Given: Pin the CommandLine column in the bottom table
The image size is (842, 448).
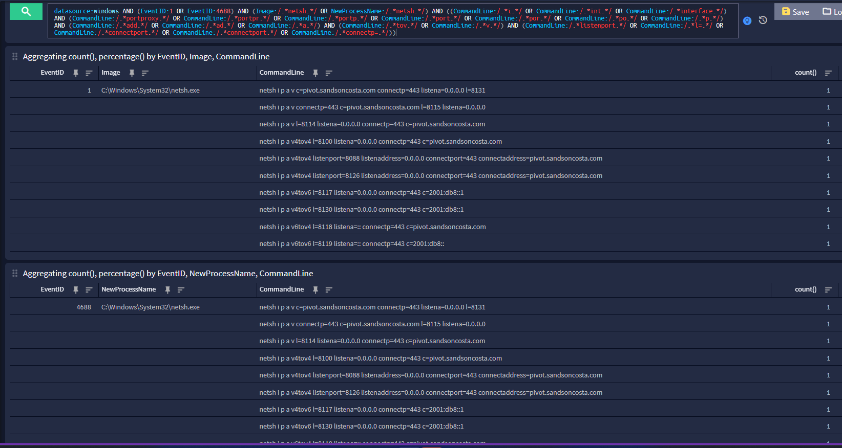Looking at the screenshot, I should click(x=315, y=290).
